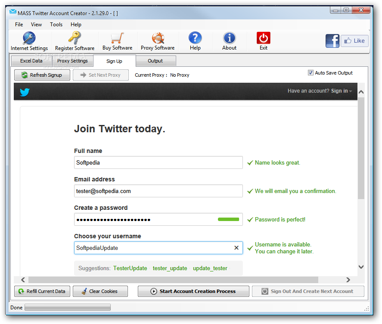Click the Set Next Proxy button
The image size is (382, 324).
click(101, 75)
